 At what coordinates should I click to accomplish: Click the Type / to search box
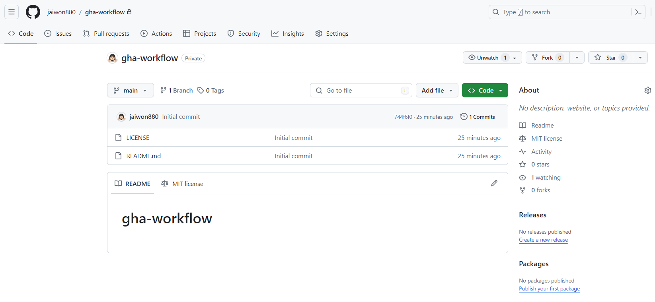coord(561,12)
